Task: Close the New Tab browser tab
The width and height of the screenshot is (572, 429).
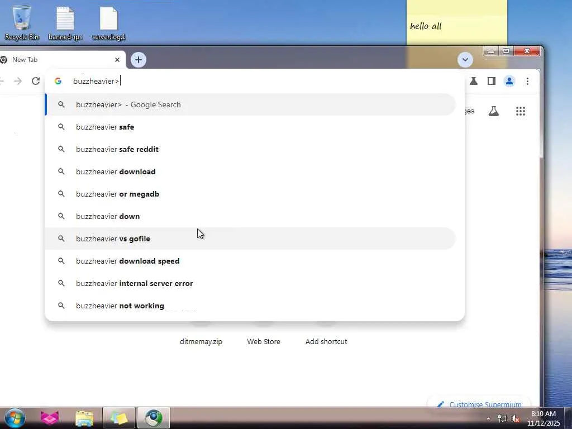Action: (x=117, y=60)
